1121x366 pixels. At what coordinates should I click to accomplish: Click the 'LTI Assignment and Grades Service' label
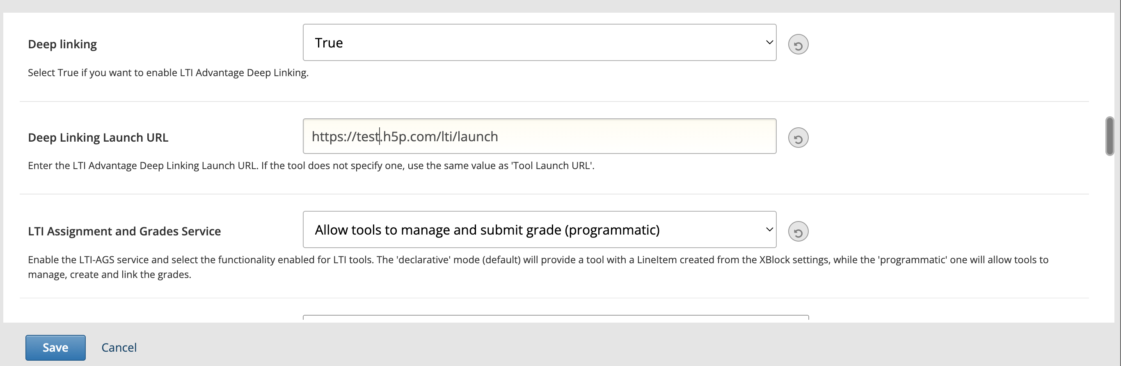point(124,231)
